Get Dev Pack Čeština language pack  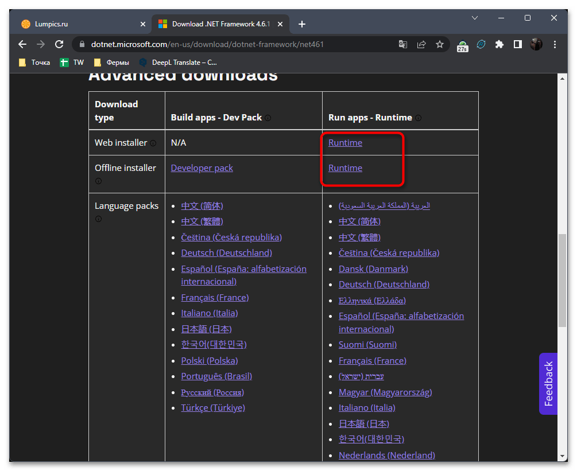click(231, 238)
